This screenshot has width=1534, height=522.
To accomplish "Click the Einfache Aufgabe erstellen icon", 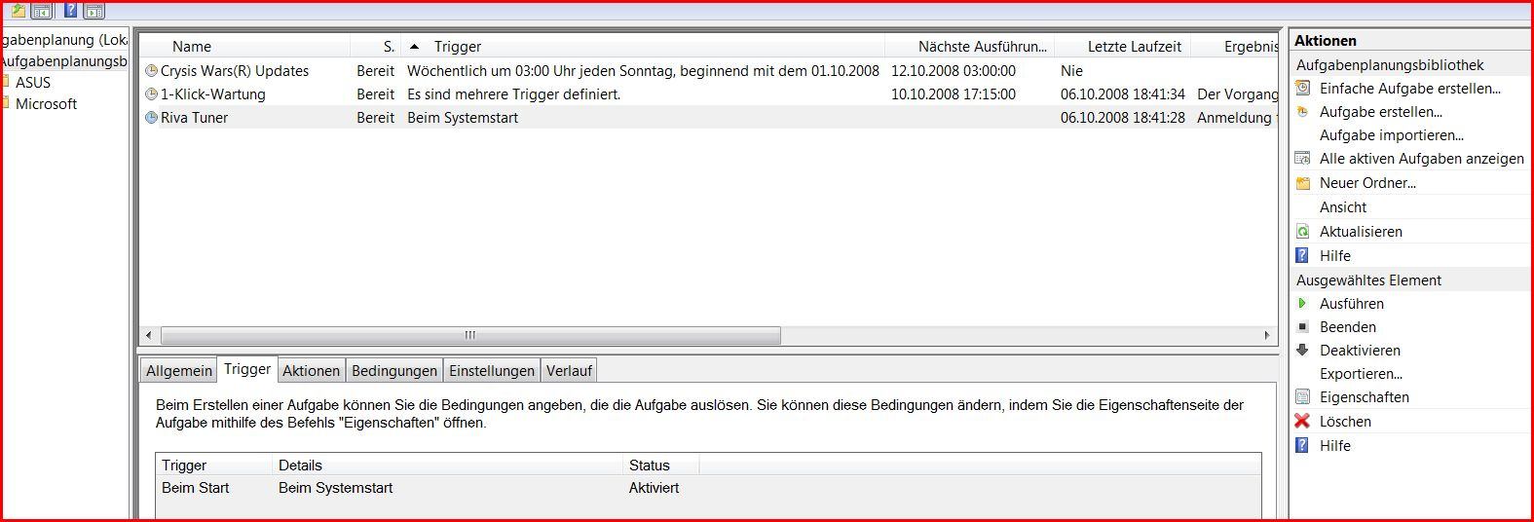I will coord(1302,88).
